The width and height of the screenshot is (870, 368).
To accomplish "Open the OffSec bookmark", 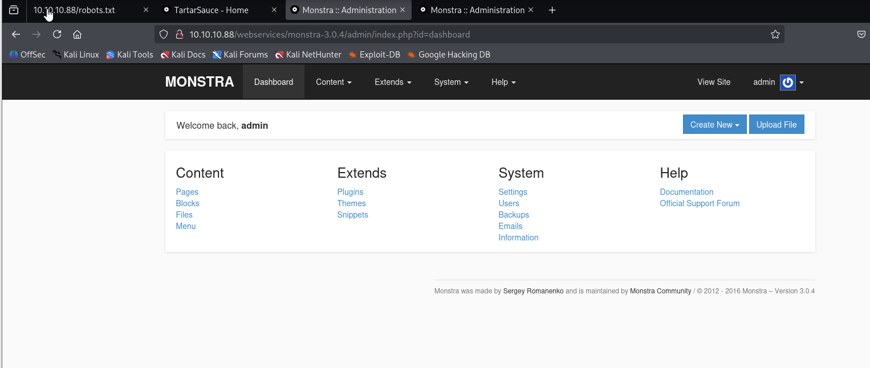I will pyautogui.click(x=27, y=55).
